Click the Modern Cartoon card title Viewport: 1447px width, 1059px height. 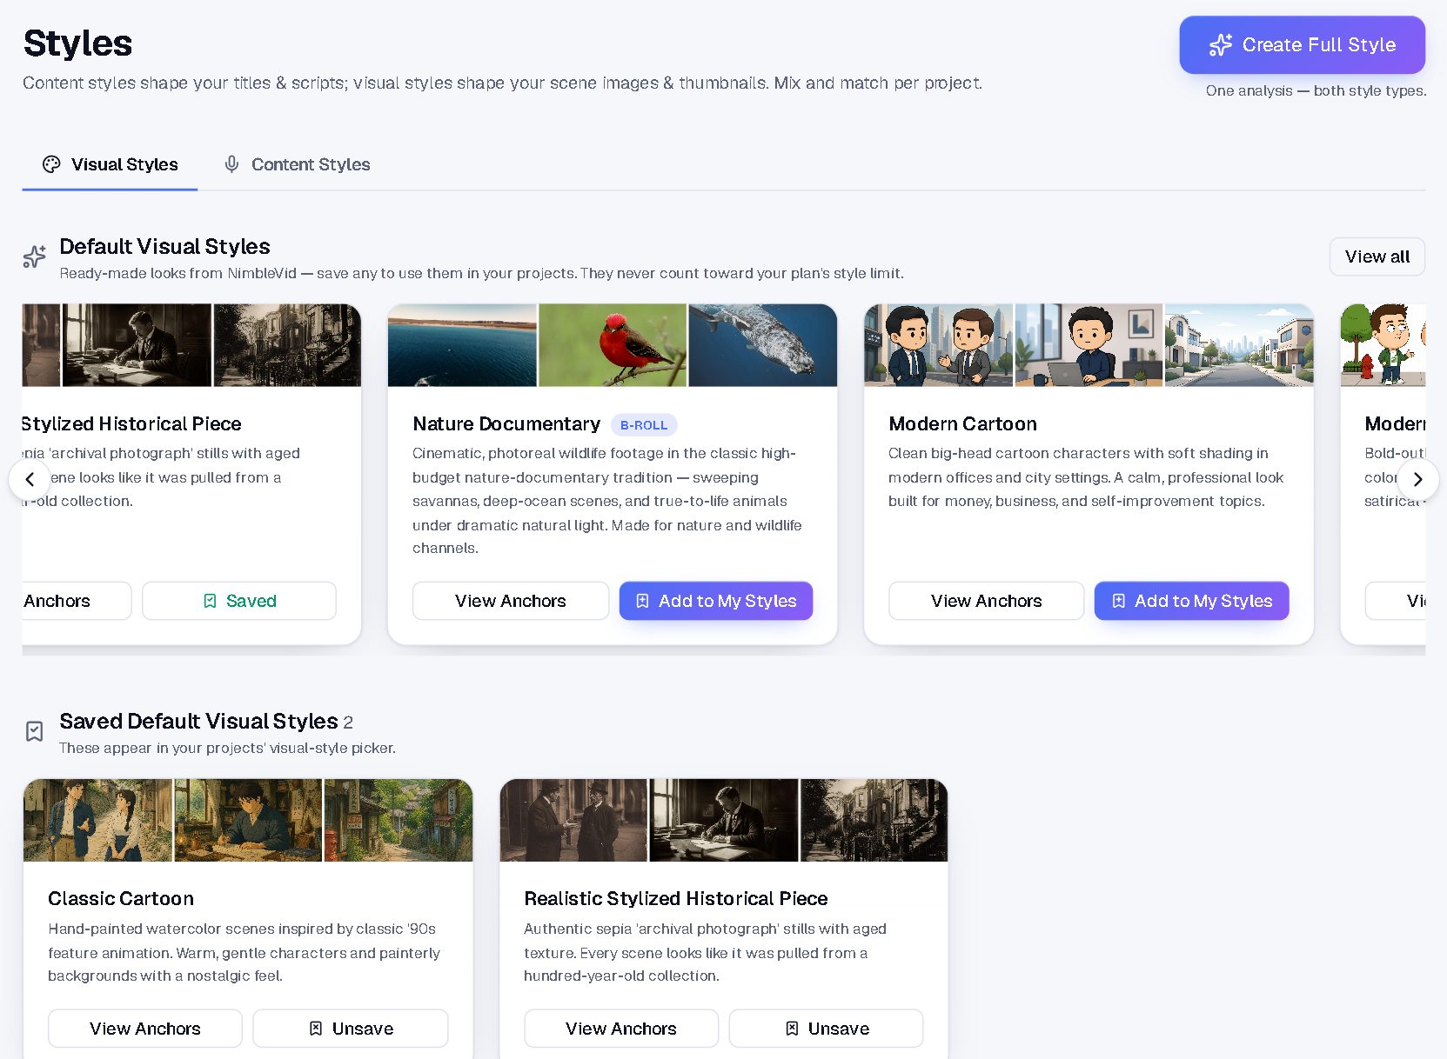tap(962, 423)
